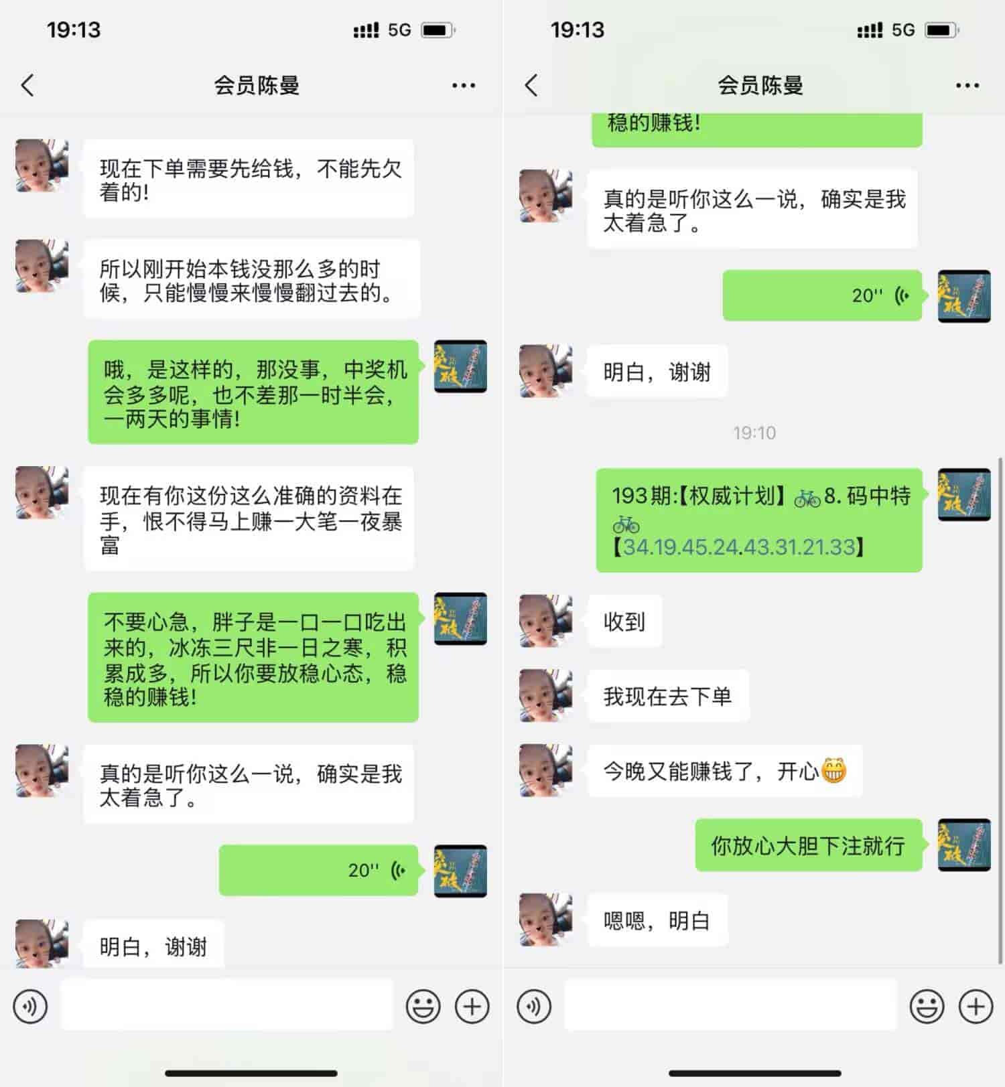Switch to voice input in left chat

(31, 1005)
